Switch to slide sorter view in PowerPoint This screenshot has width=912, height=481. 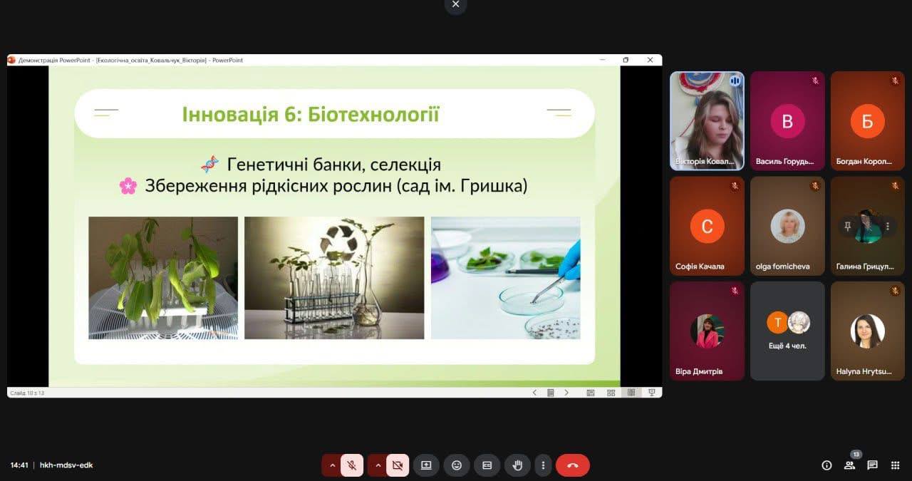611,393
